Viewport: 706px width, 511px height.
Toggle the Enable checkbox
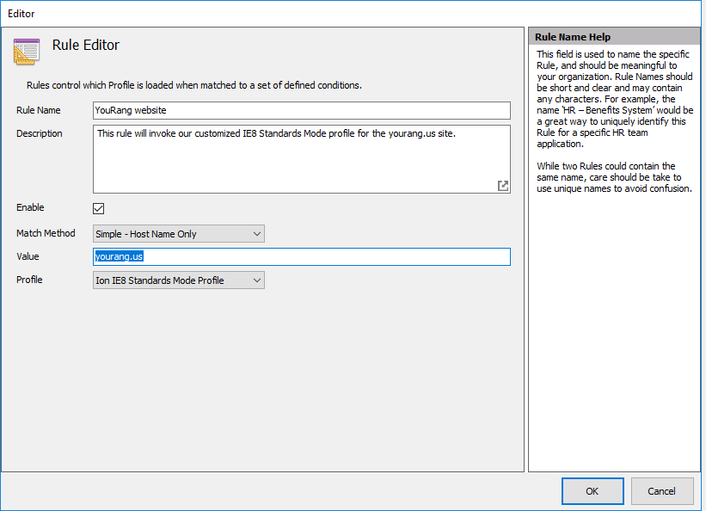[99, 208]
